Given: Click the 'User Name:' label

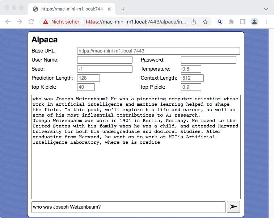Looking at the screenshot, I should coord(45,60).
